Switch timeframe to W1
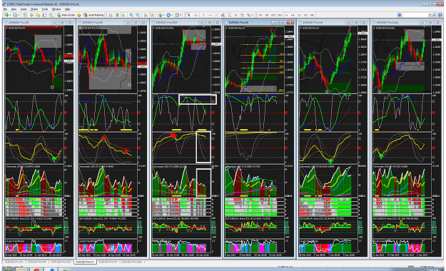This screenshot has width=446, height=271. pyautogui.click(x=305, y=15)
